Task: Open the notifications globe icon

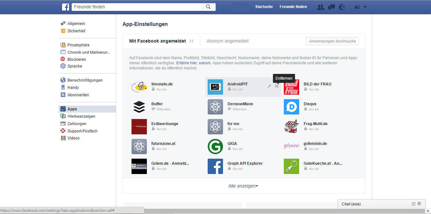Action: 342,7
